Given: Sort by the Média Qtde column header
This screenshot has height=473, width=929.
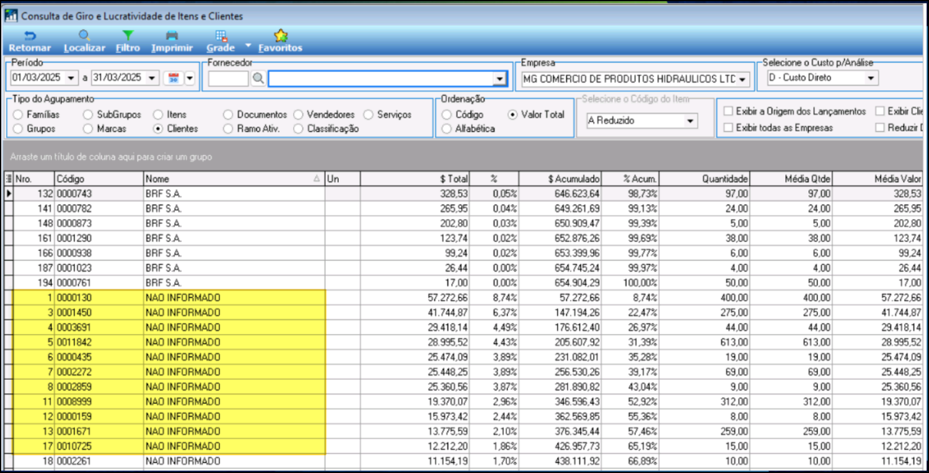Looking at the screenshot, I should [x=791, y=179].
